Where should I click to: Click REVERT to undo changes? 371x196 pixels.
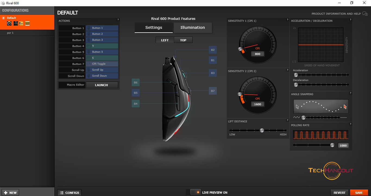[x=339, y=192]
